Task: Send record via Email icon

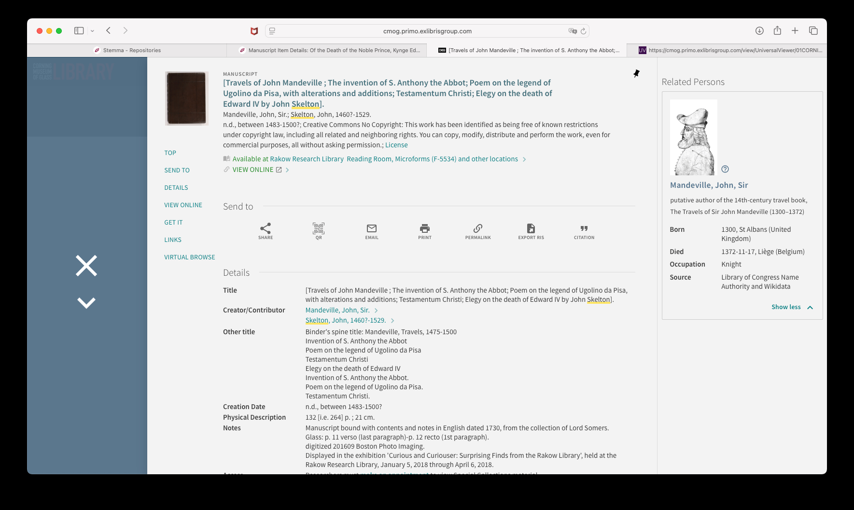Action: (x=372, y=230)
